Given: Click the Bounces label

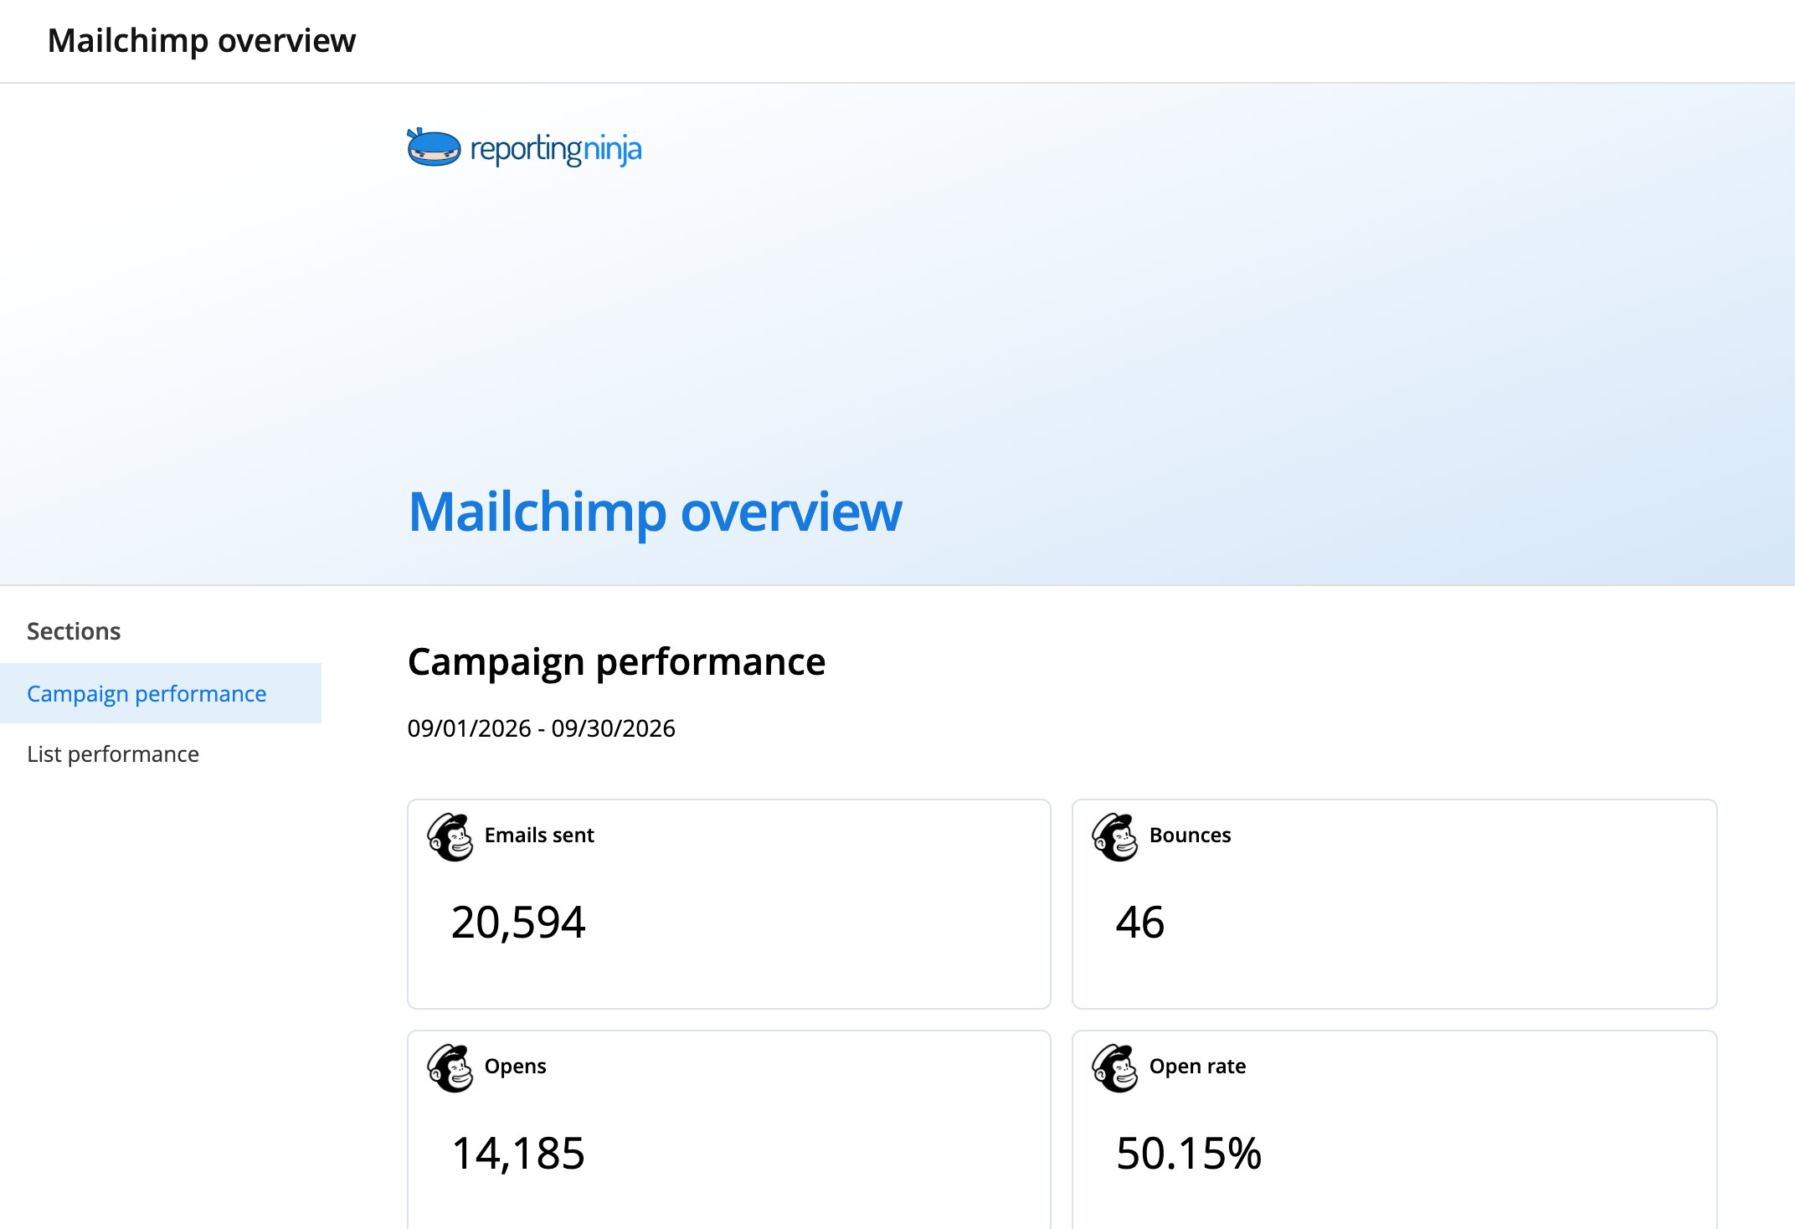Looking at the screenshot, I should pos(1190,835).
